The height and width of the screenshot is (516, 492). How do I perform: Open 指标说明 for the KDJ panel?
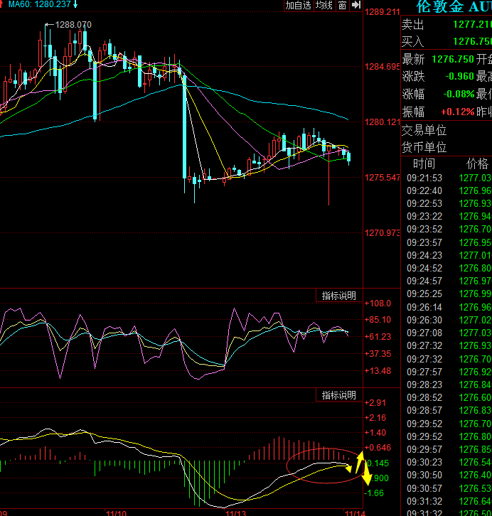338,296
